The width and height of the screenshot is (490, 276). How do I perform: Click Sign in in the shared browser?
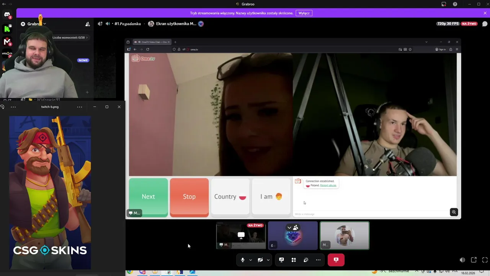pyautogui.click(x=441, y=49)
